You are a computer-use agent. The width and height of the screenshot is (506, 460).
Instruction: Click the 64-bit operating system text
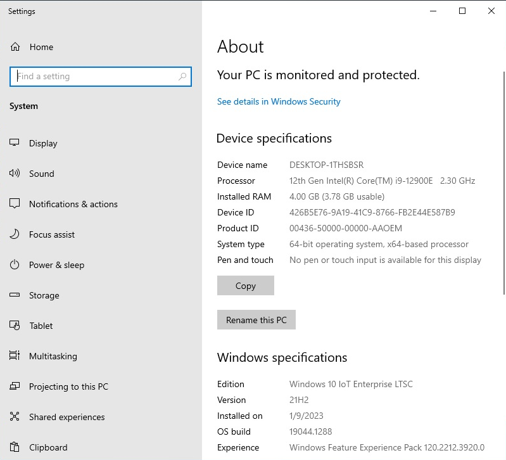tap(379, 244)
